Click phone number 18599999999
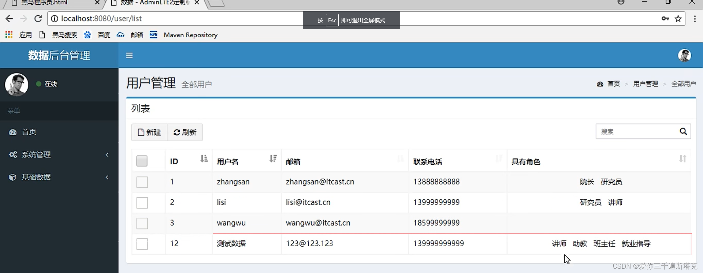The image size is (703, 273). pos(436,223)
